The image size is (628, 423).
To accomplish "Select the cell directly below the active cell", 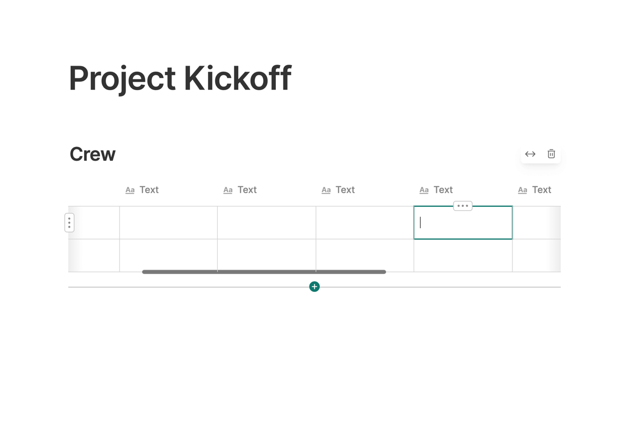I will [x=463, y=255].
